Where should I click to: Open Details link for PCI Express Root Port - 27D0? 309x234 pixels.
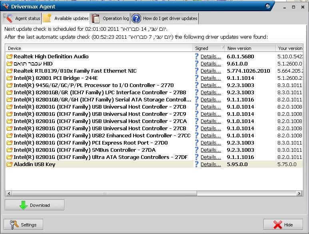tap(211, 143)
